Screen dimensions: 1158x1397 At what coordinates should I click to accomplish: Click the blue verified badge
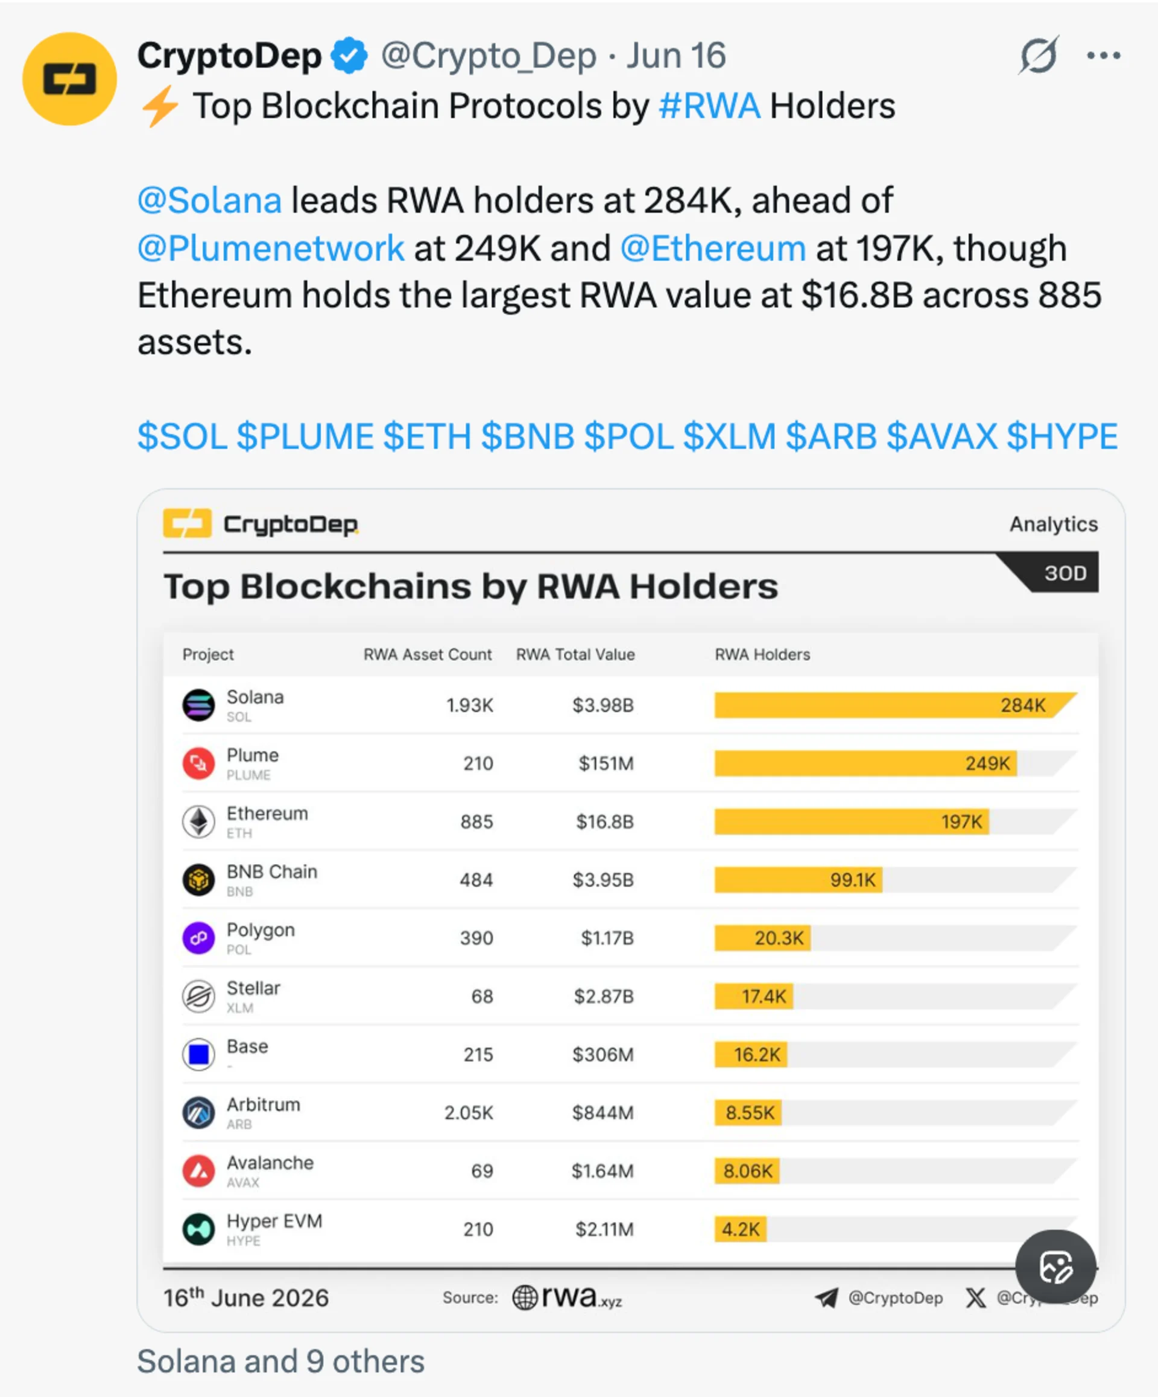(350, 56)
